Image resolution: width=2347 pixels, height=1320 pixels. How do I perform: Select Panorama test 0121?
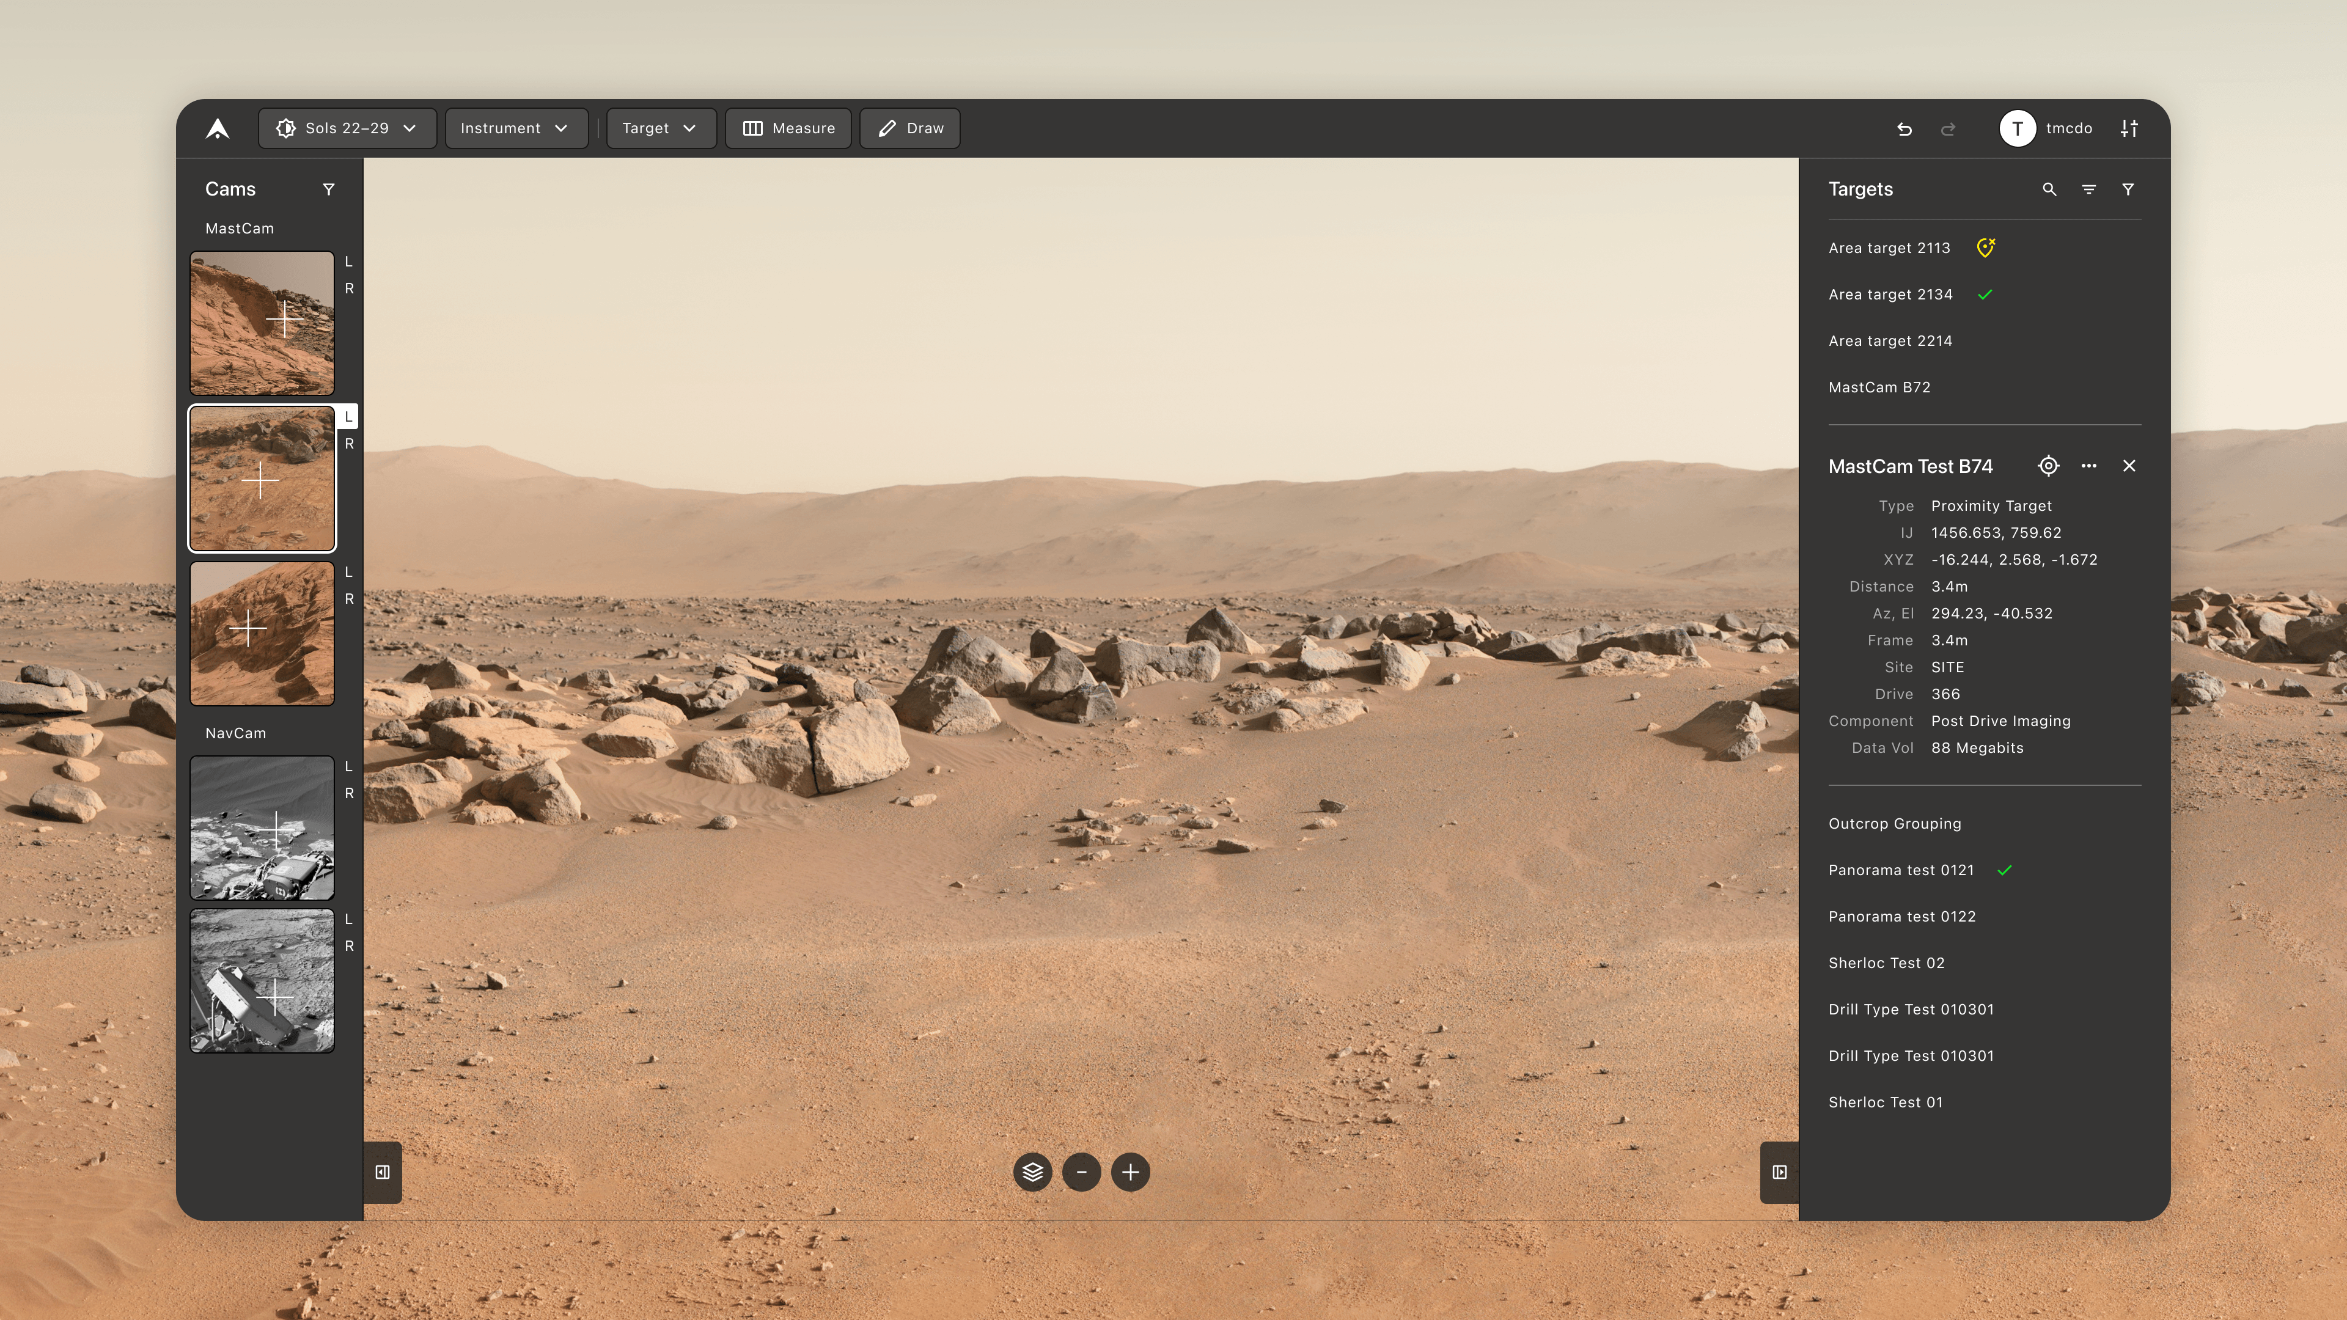[1901, 870]
